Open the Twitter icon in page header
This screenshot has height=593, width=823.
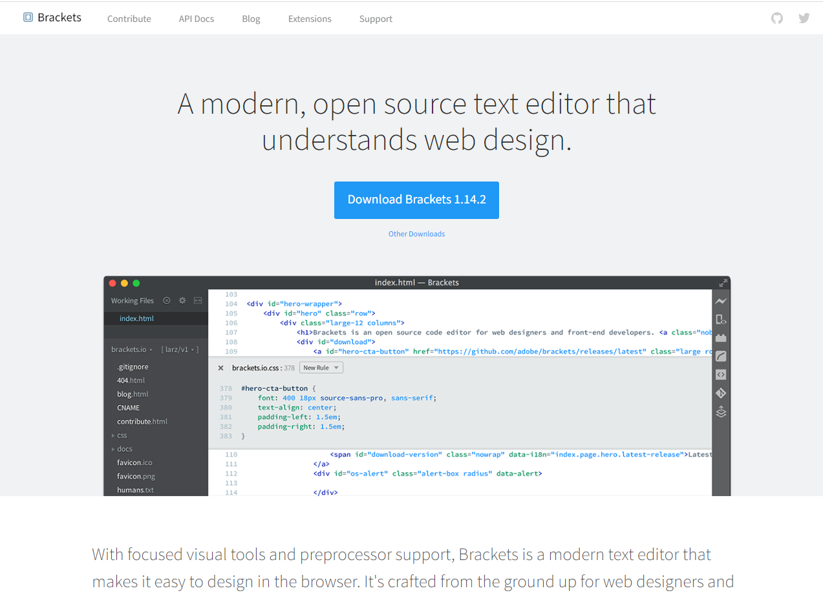(804, 18)
